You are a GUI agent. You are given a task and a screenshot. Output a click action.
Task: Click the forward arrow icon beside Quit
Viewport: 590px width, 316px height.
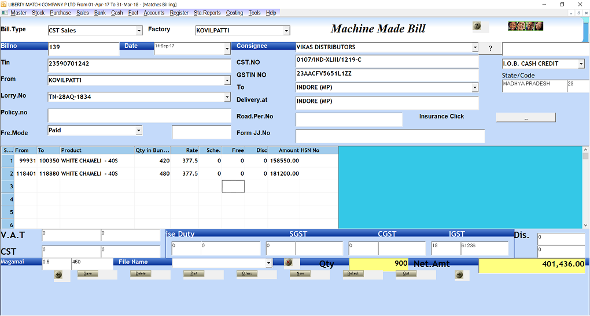458,275
